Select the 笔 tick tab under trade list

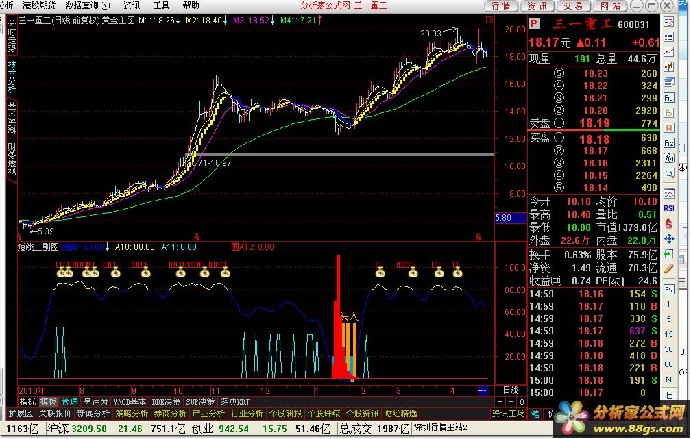click(x=535, y=414)
